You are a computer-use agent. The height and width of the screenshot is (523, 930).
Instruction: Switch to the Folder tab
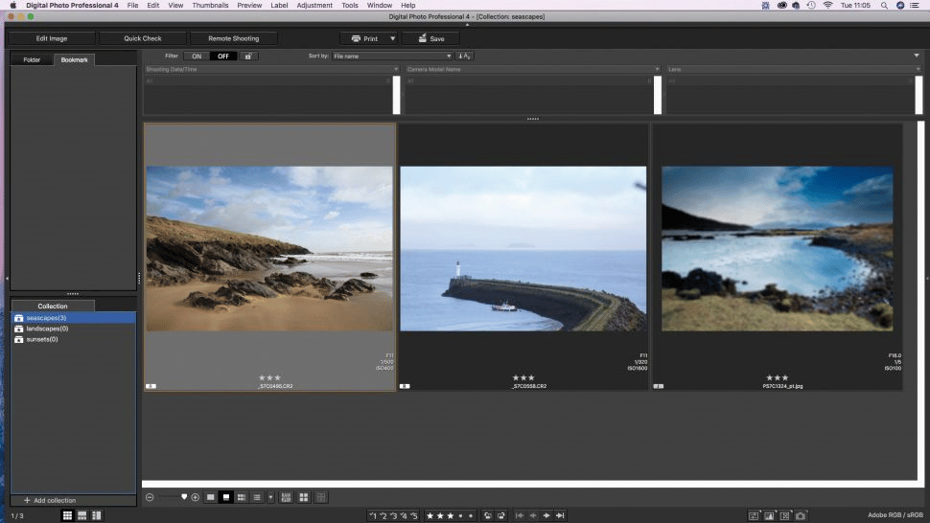point(32,59)
